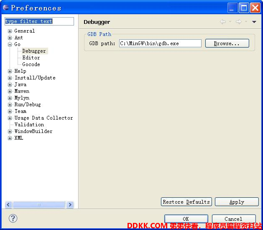The width and height of the screenshot is (263, 230).
Task: Expand the Ant tree node
Action: click(x=10, y=38)
